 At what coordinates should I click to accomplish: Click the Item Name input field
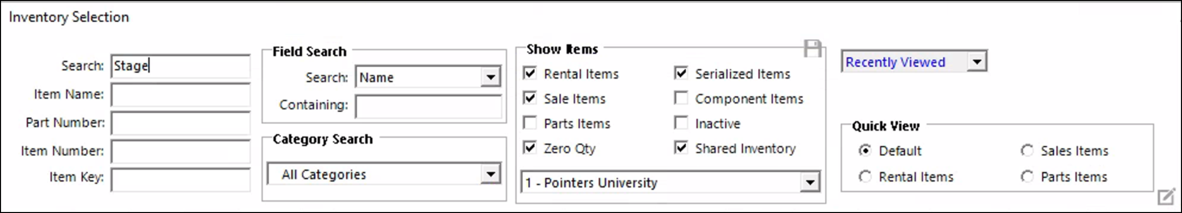point(180,94)
